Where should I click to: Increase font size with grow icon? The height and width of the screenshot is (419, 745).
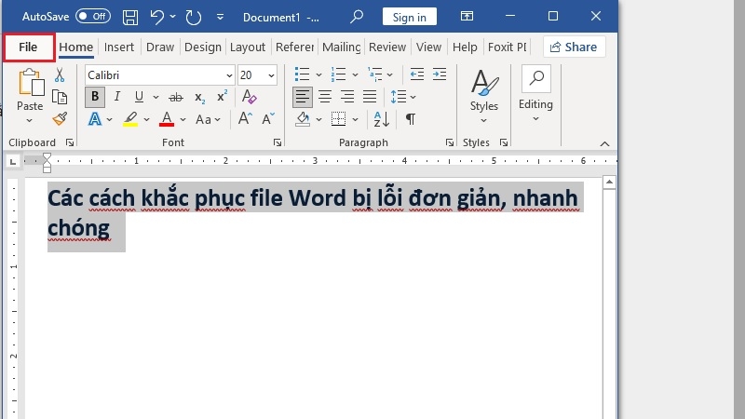point(245,119)
